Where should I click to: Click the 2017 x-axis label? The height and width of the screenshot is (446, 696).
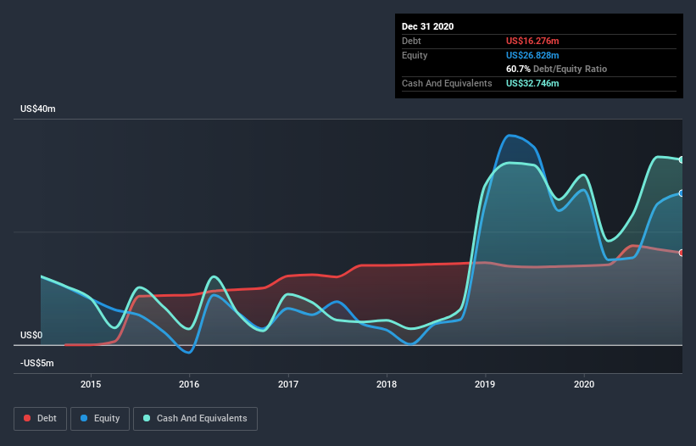pos(288,384)
